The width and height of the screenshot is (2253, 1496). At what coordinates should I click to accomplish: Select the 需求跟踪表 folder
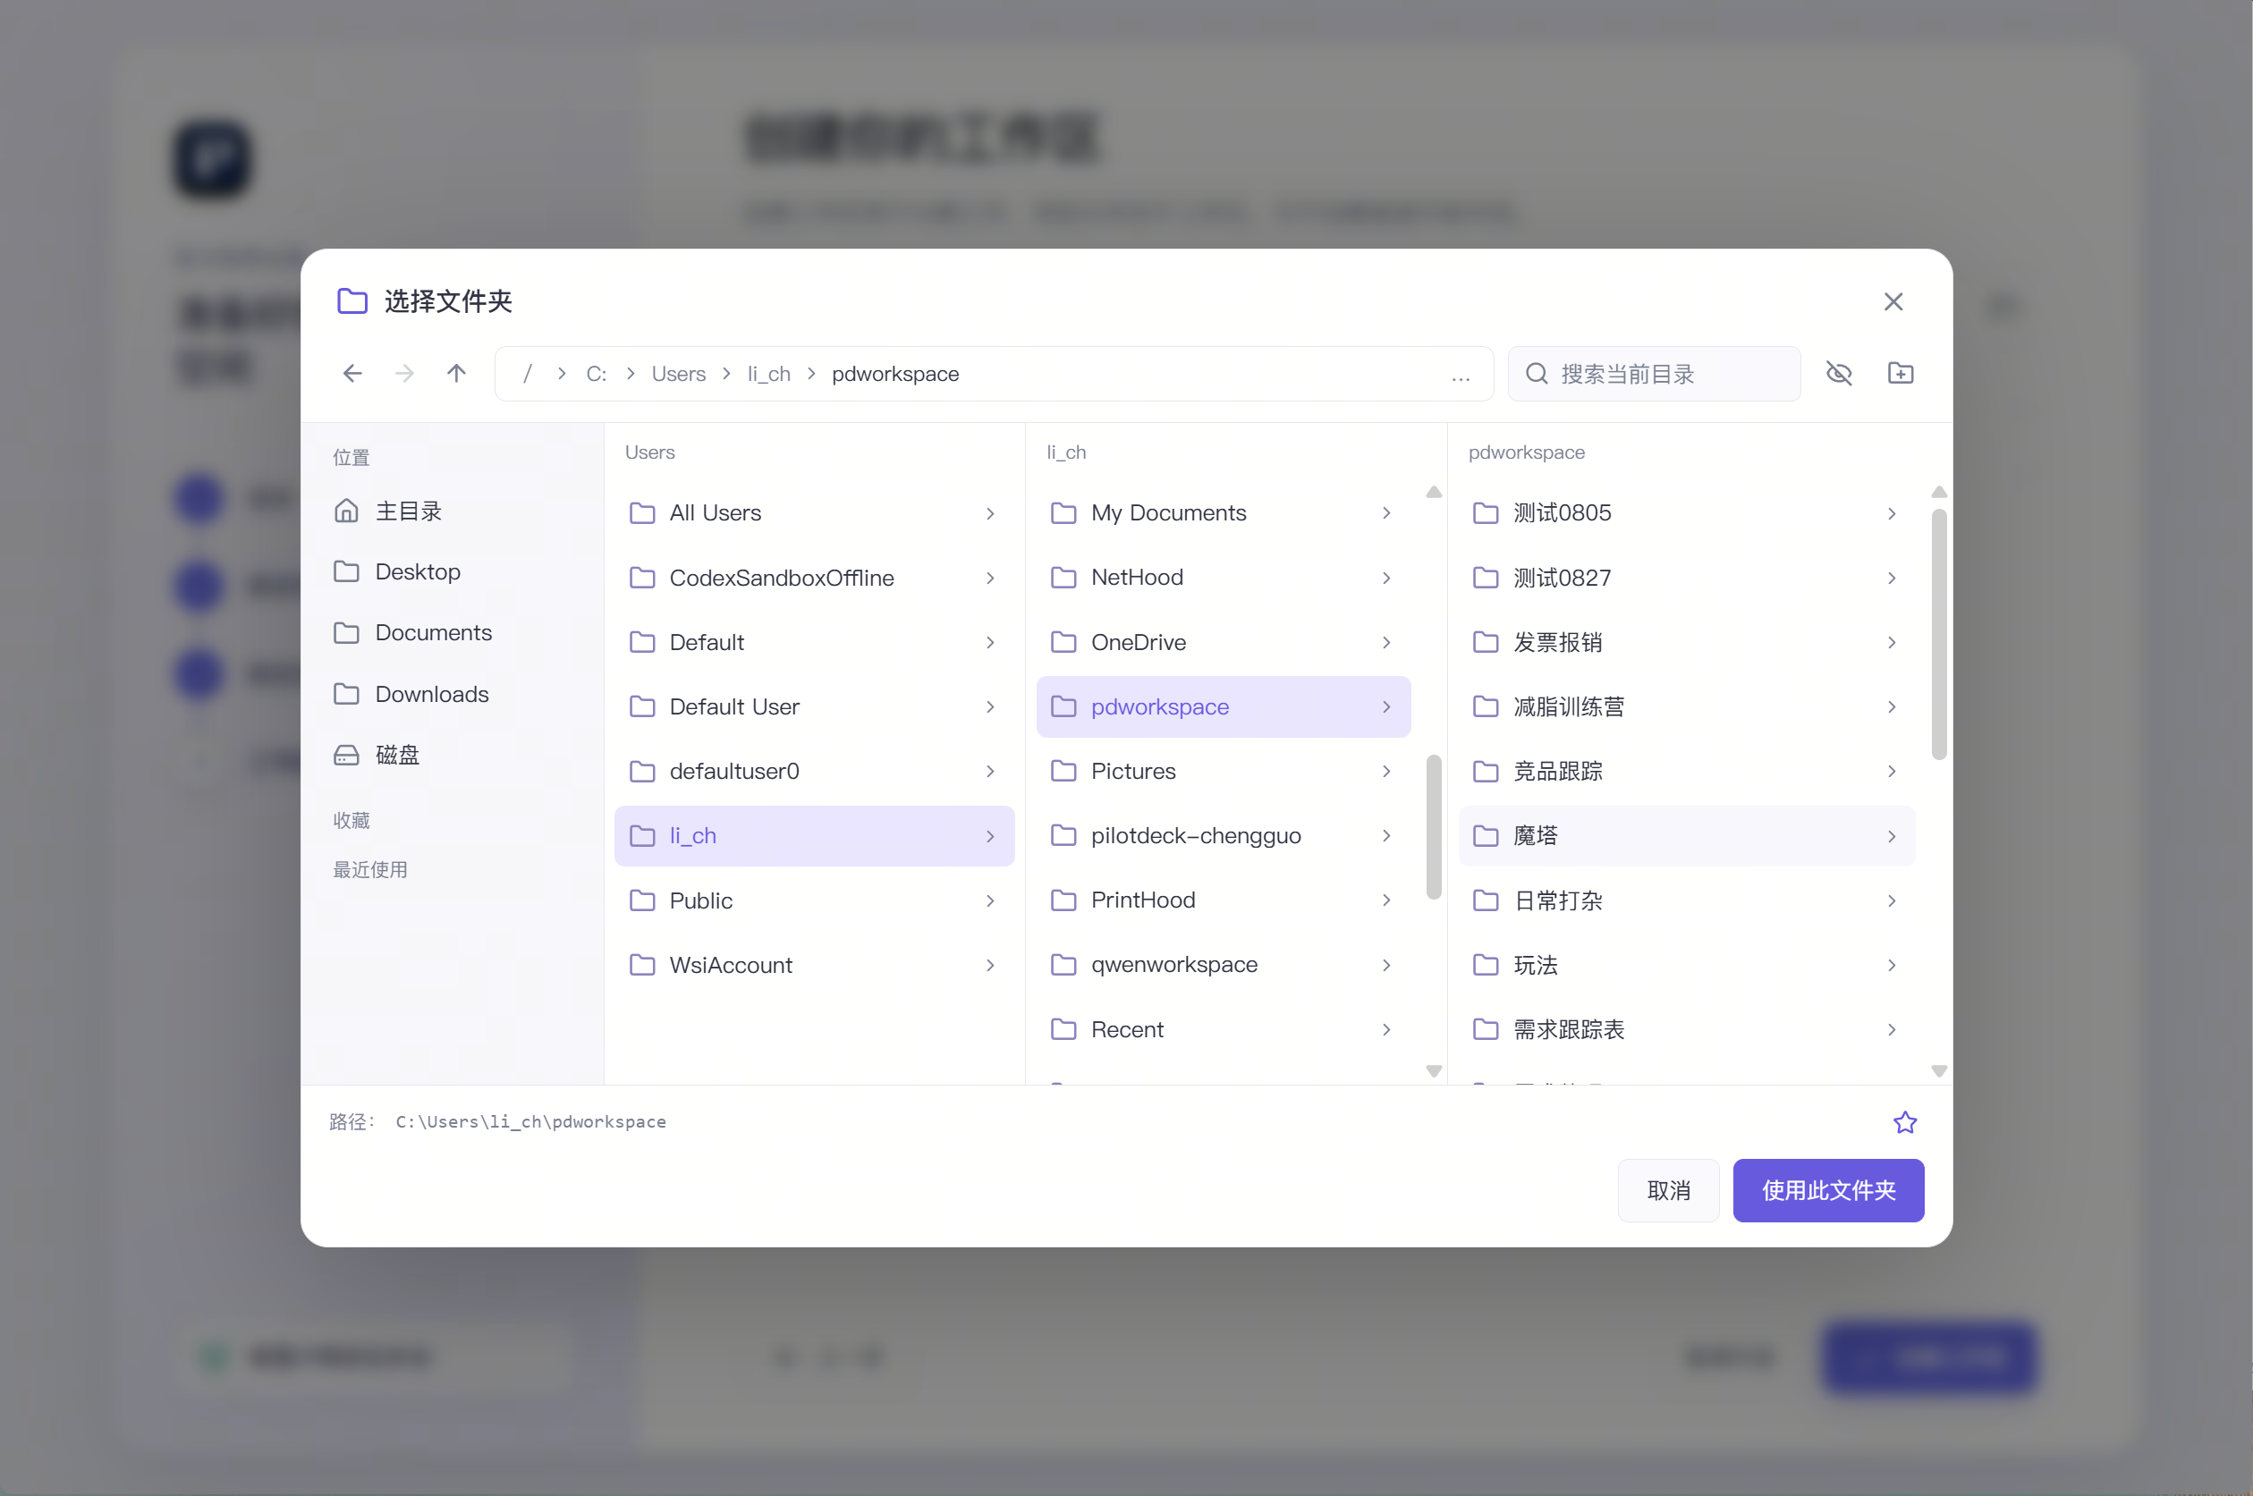tap(1686, 1029)
